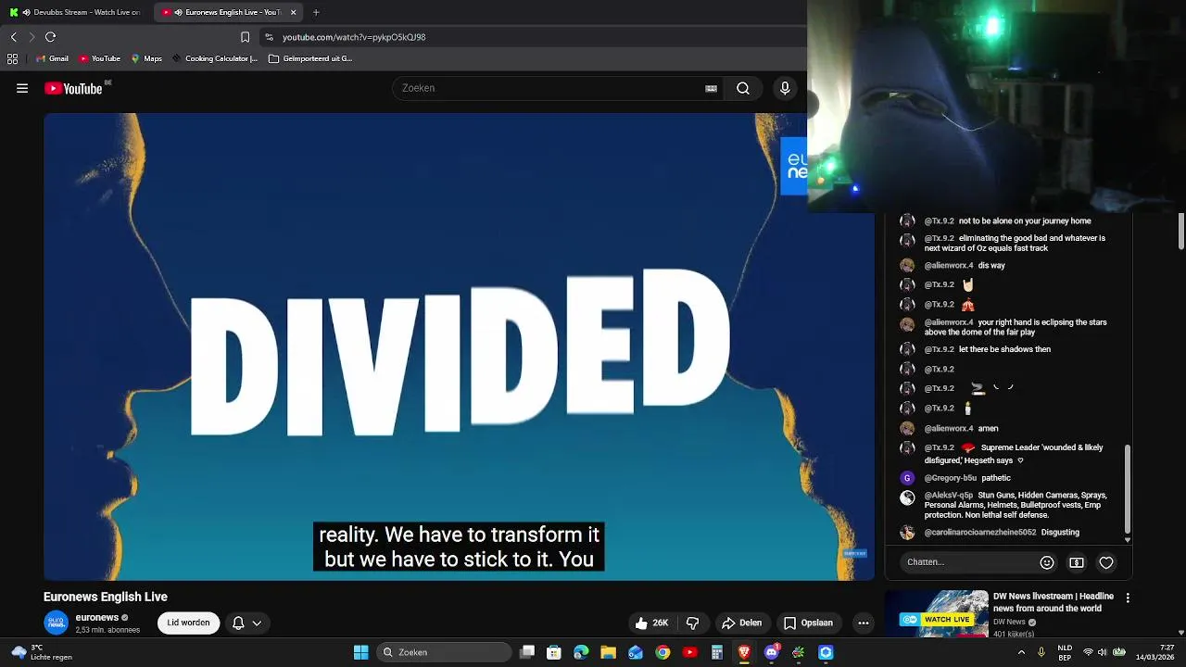The image size is (1186, 667).
Task: Click the live chat scrollbar handle
Action: (x=1128, y=491)
